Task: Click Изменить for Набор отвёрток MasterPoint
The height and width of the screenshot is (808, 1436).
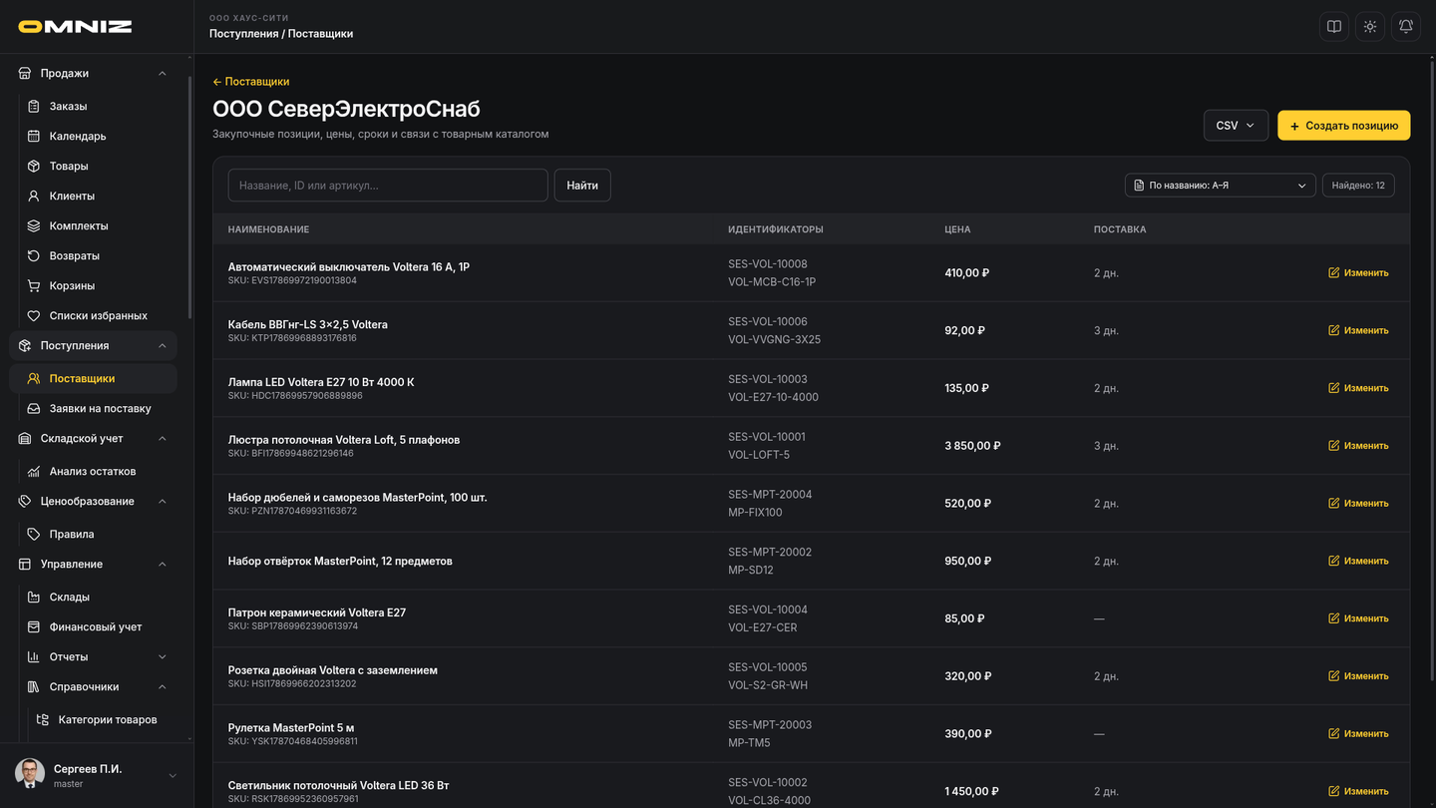Action: [x=1358, y=561]
